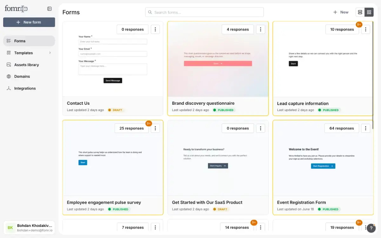Click the Lead capture information title

(303, 103)
